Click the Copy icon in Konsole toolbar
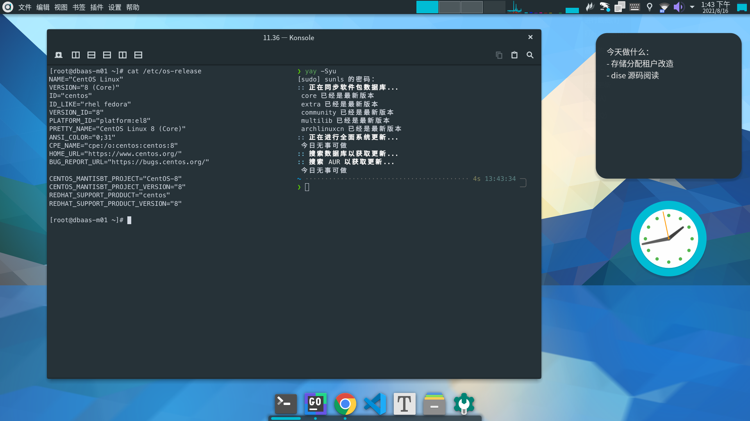 499,55
